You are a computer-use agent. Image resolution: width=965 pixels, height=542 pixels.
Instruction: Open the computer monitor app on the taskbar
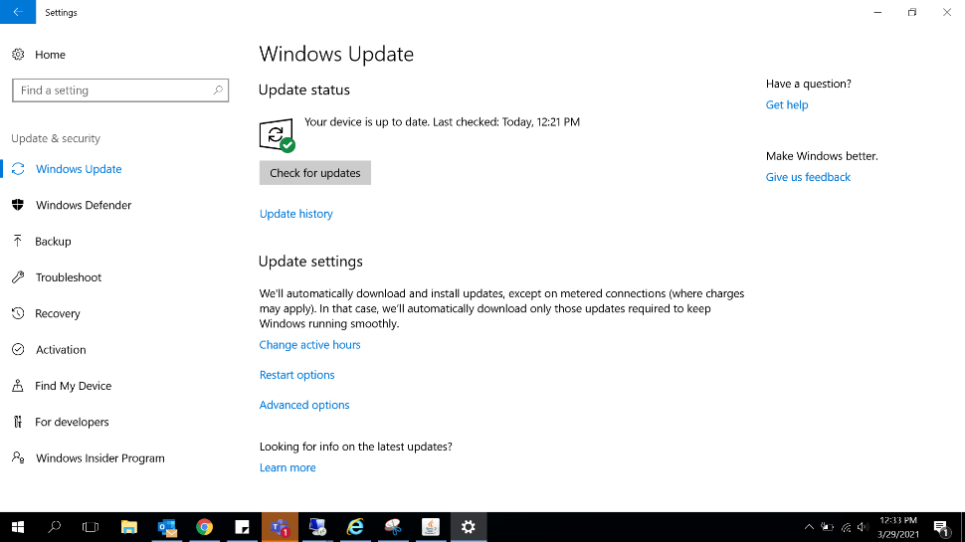click(317, 527)
